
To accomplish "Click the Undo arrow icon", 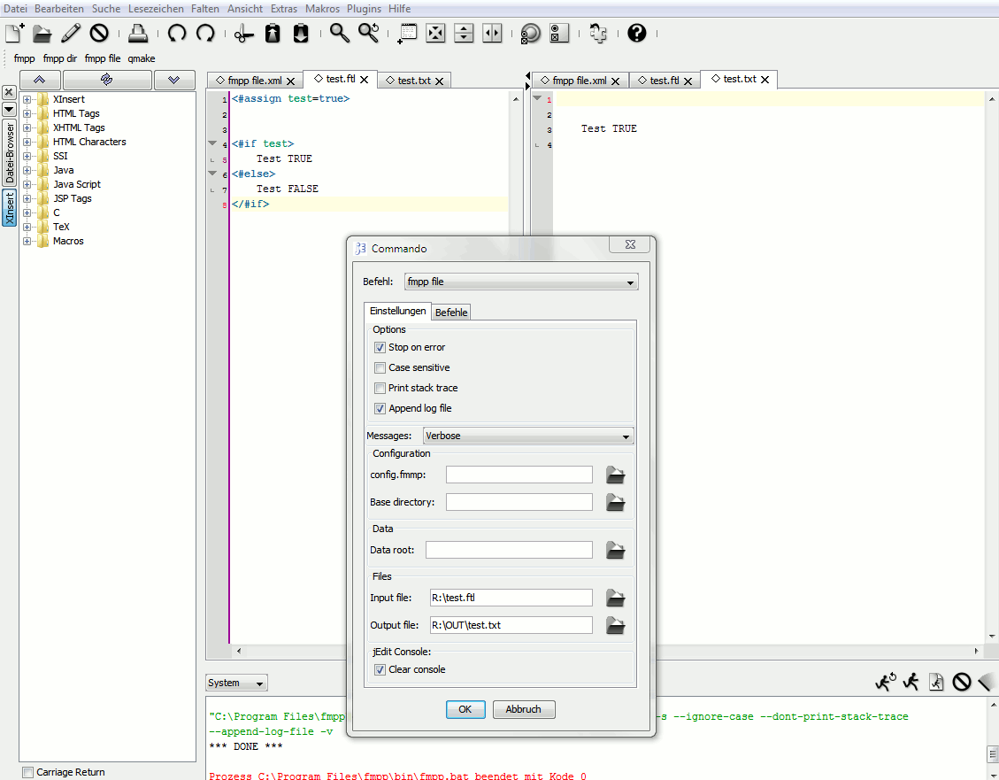I will tap(177, 34).
